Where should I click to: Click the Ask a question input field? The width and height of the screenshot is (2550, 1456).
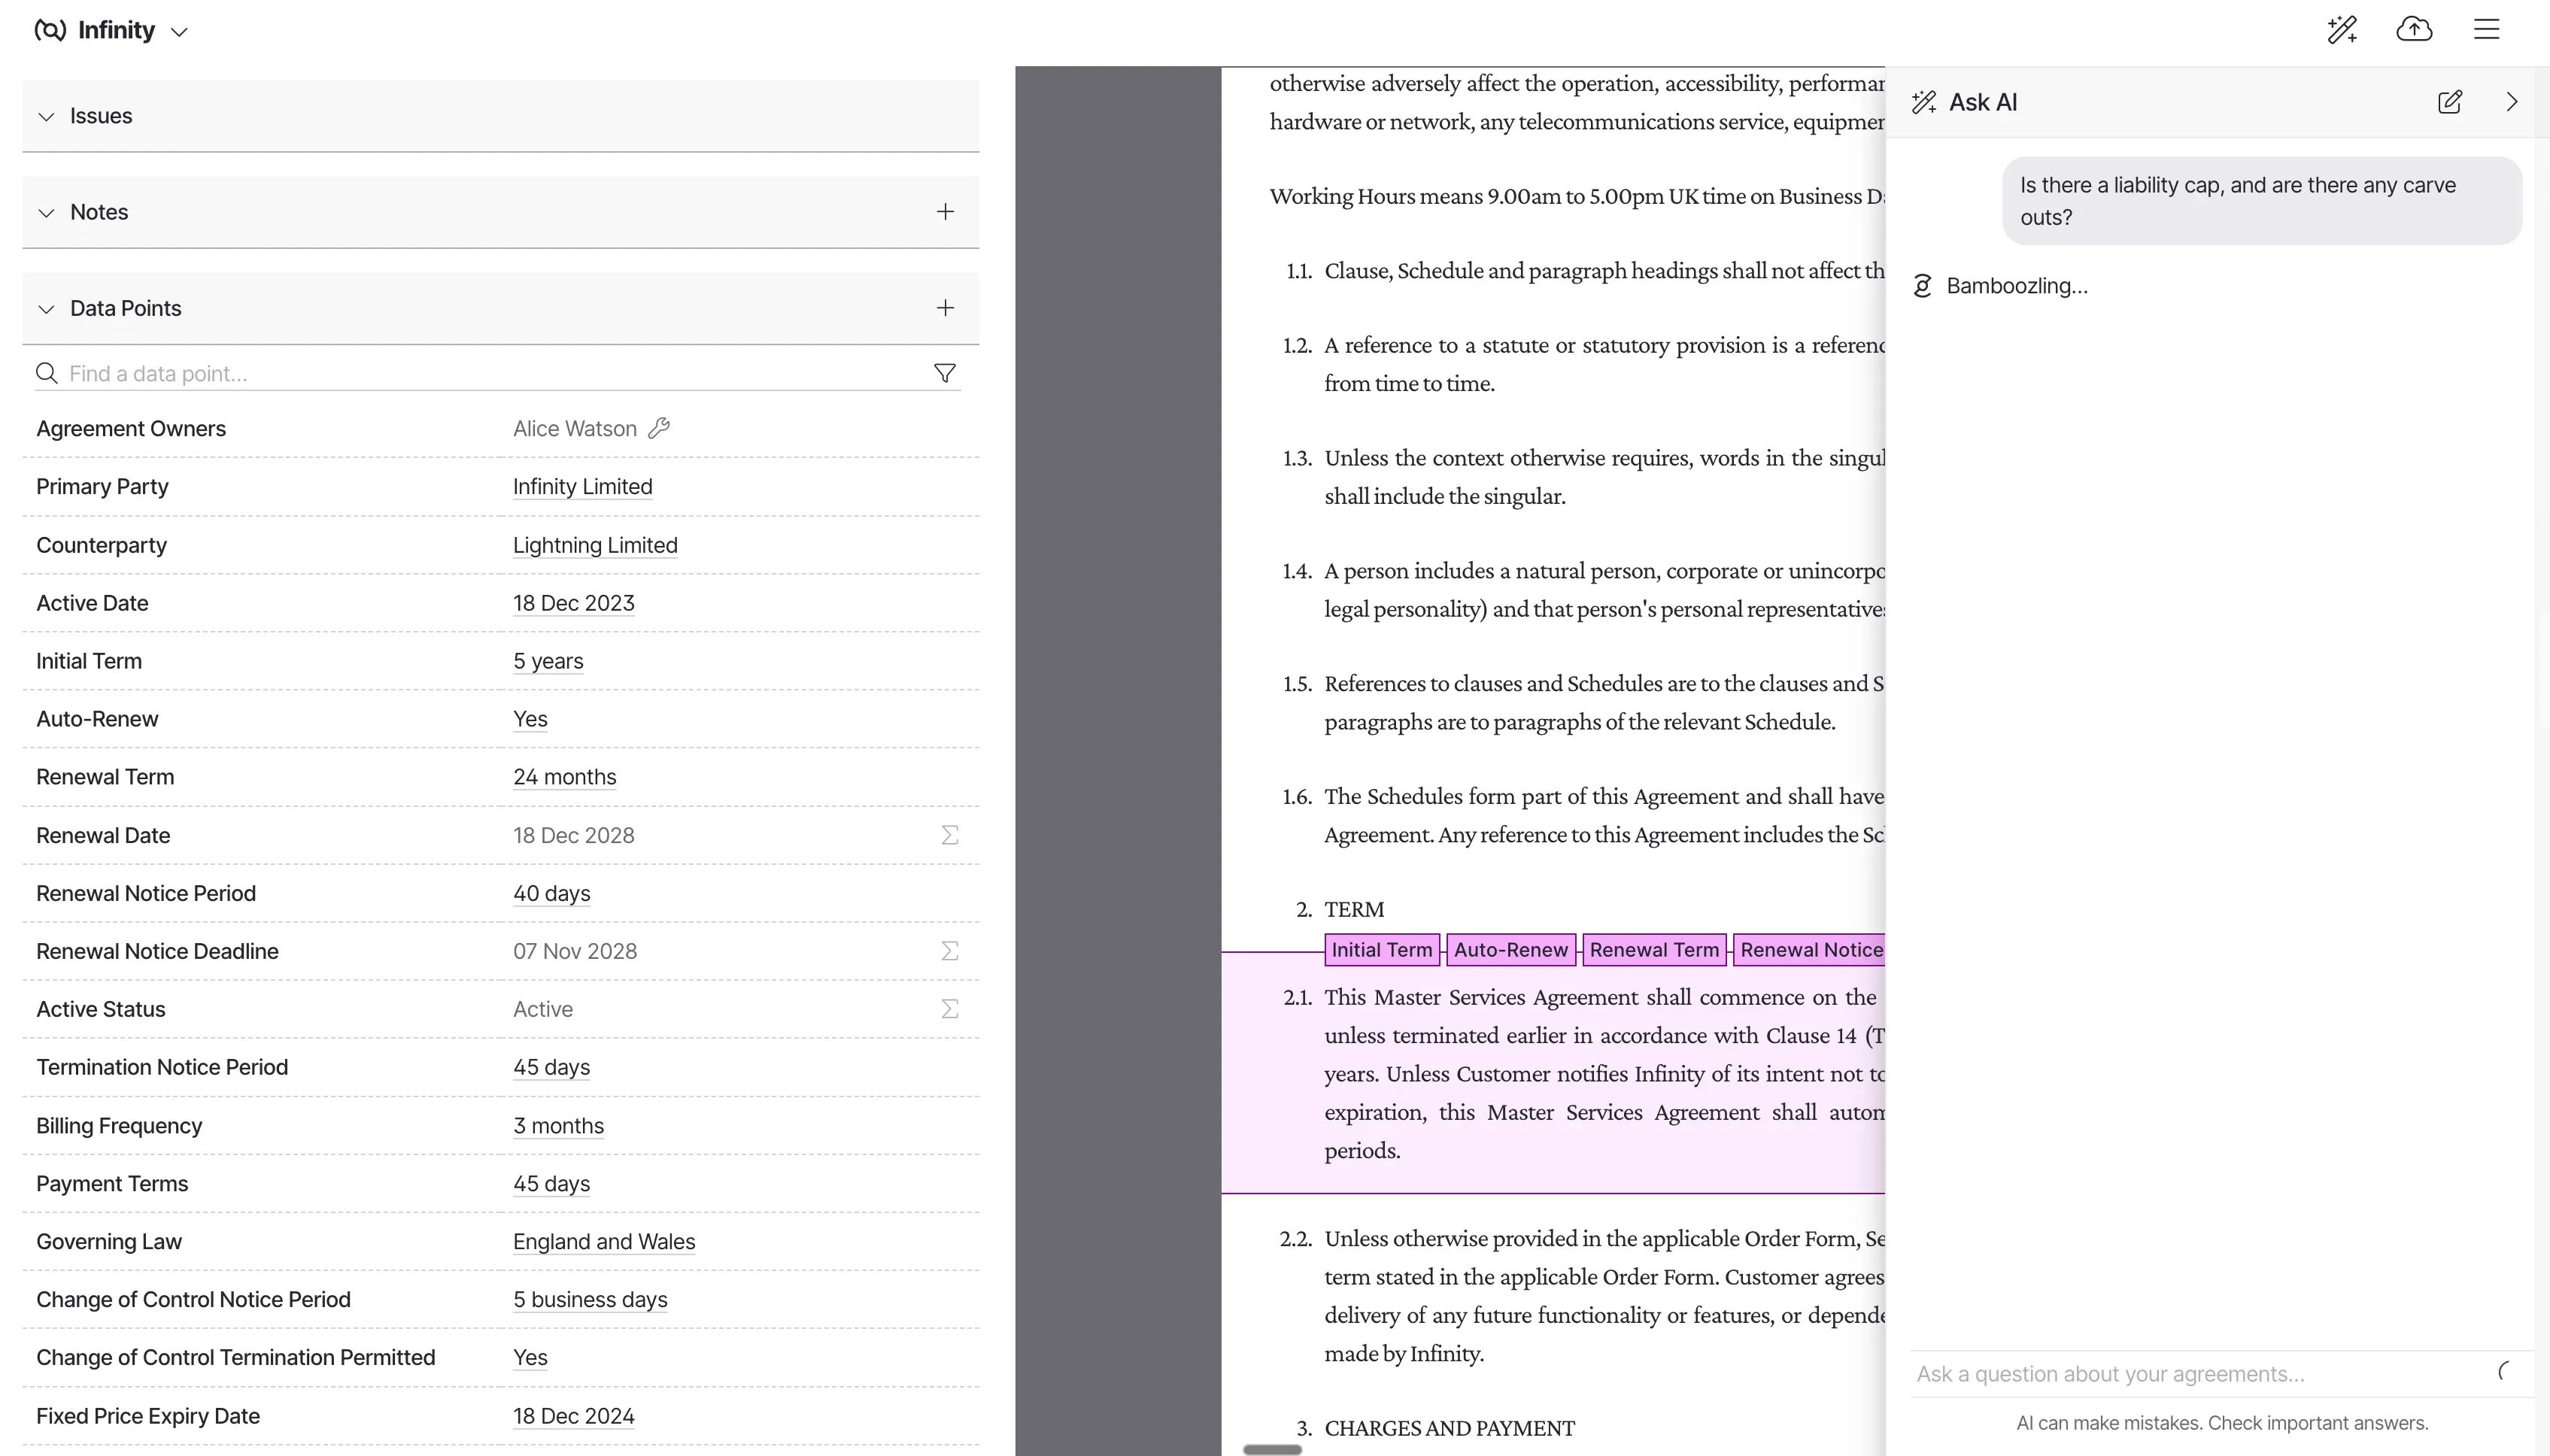pyautogui.click(x=2200, y=1374)
